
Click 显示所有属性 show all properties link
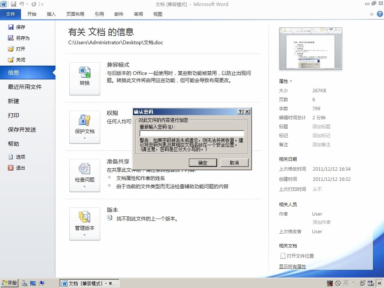[292, 267]
